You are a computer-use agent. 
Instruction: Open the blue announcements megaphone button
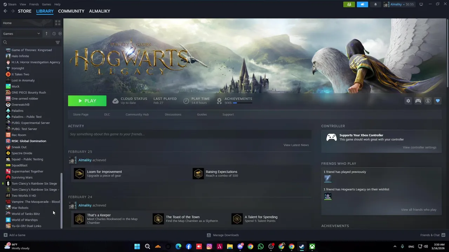[362, 4]
